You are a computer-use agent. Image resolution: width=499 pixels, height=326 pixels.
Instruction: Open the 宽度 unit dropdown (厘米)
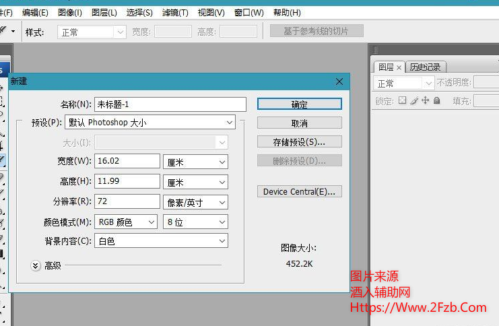click(x=195, y=162)
